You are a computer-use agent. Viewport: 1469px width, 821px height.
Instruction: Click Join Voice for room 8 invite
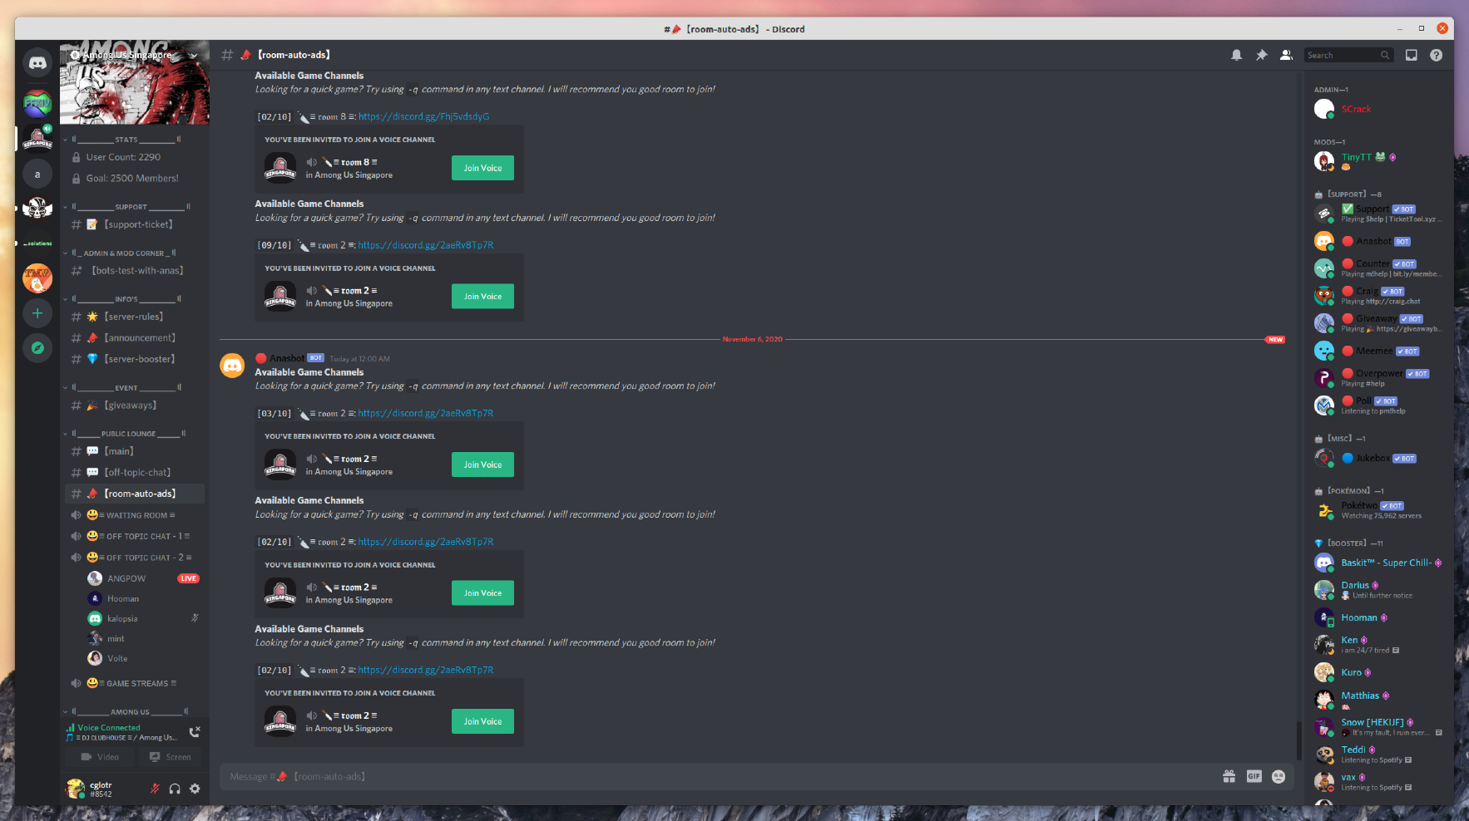click(482, 168)
